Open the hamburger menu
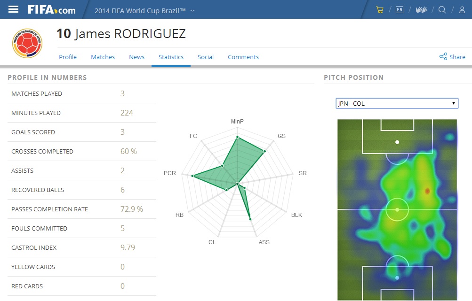 14,9
